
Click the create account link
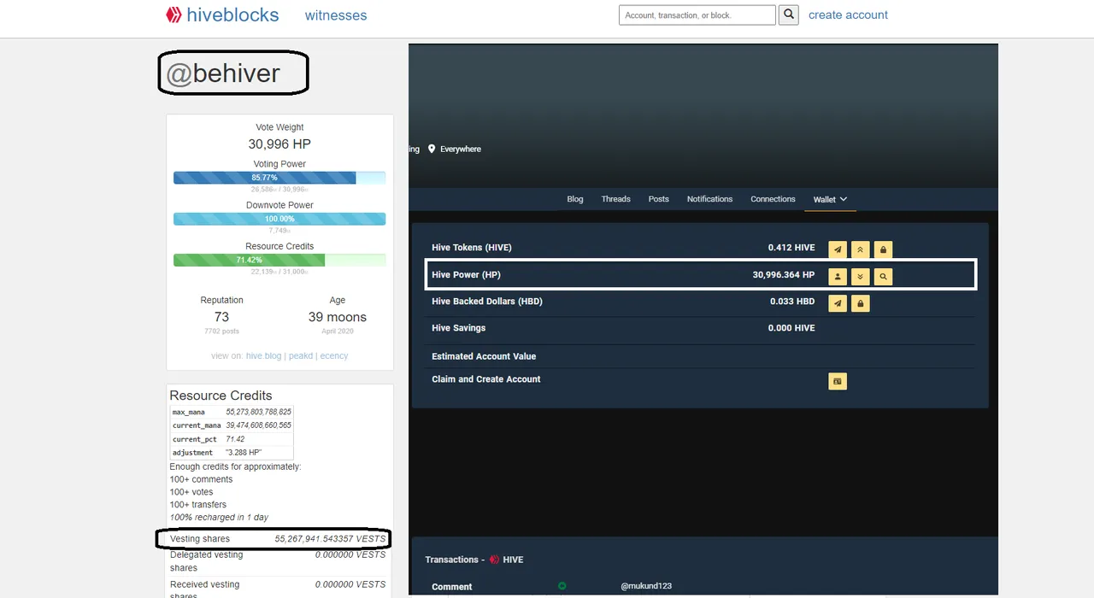[848, 15]
